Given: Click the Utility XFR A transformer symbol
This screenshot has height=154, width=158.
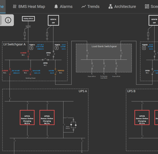Looking at the screenshot, I should pyautogui.click(x=28, y=27).
